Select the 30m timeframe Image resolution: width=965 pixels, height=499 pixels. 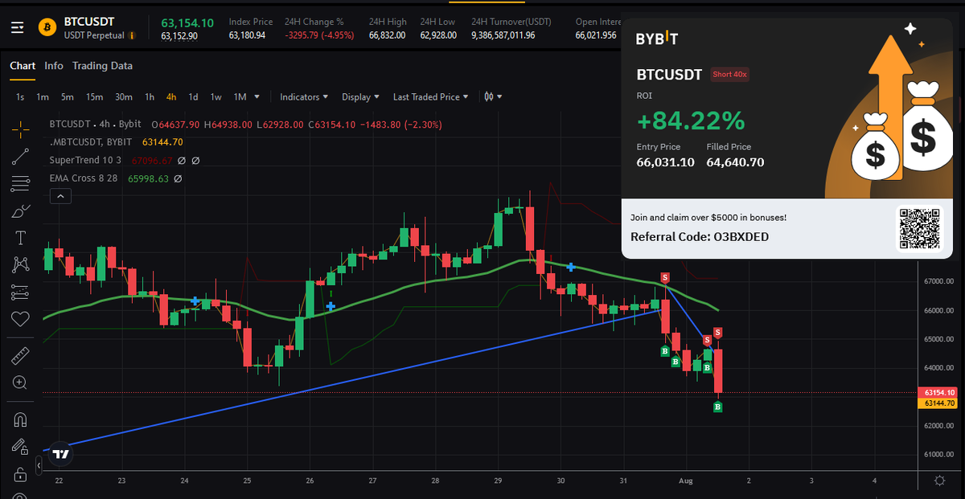pyautogui.click(x=124, y=96)
